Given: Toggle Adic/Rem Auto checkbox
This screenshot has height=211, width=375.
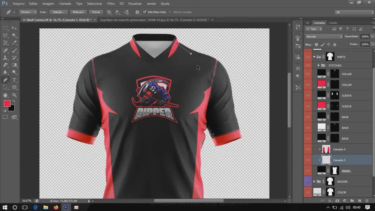Looking at the screenshot, I should coord(145,12).
